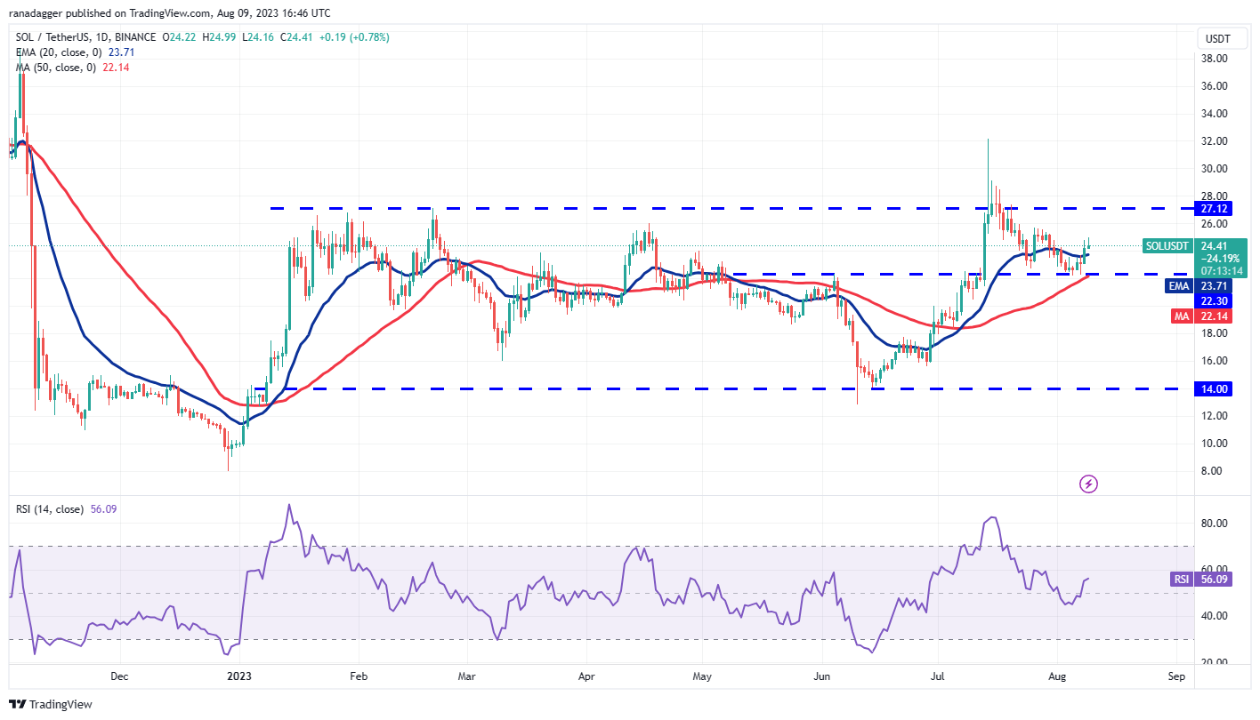Viewport: 1260px width, 720px height.
Task: Click the blue 27.12 resistance price label
Action: tap(1212, 209)
